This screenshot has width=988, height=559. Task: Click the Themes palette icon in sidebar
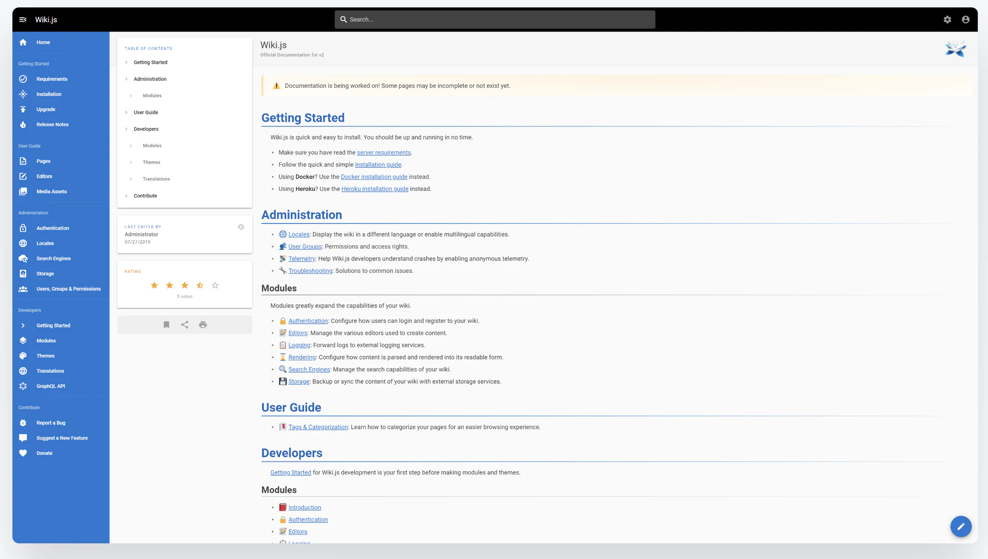coord(23,356)
